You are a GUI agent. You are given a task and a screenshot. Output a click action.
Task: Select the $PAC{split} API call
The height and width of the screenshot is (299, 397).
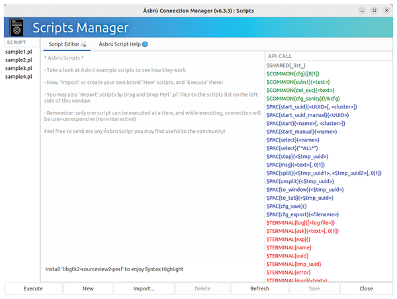(x=324, y=173)
